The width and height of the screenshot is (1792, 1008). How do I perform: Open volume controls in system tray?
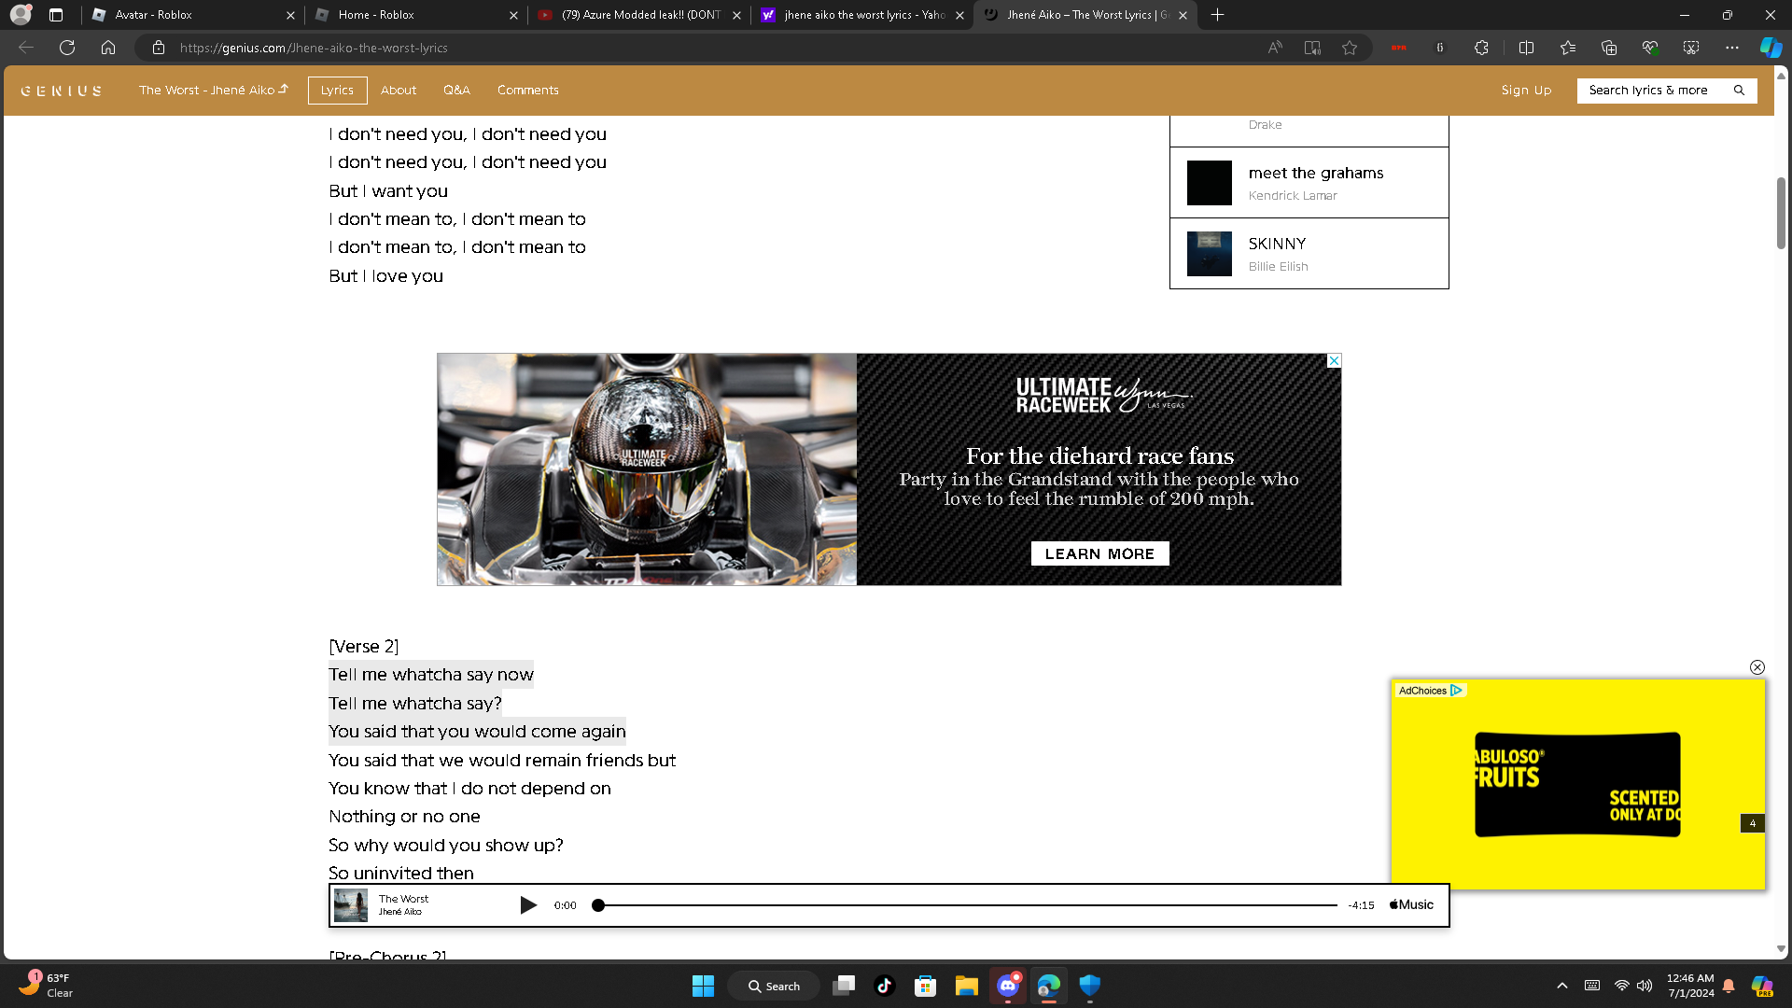tap(1645, 986)
